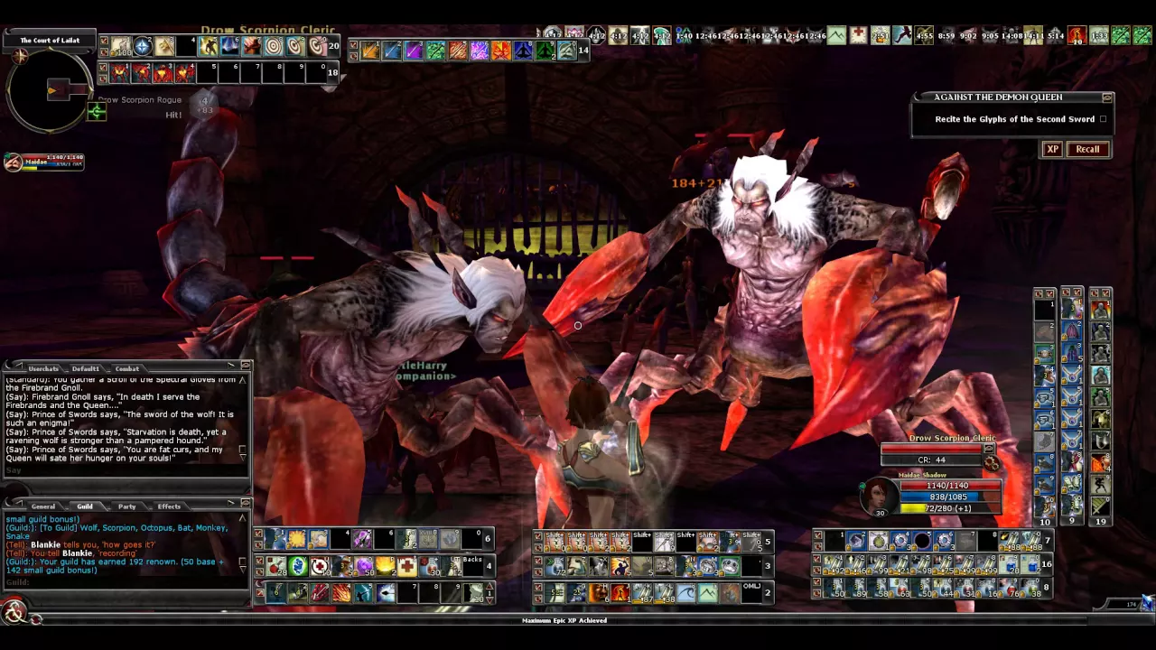This screenshot has width=1156, height=650.
Task: Open chat options icon on the lower chat window
Action: pyautogui.click(x=246, y=503)
